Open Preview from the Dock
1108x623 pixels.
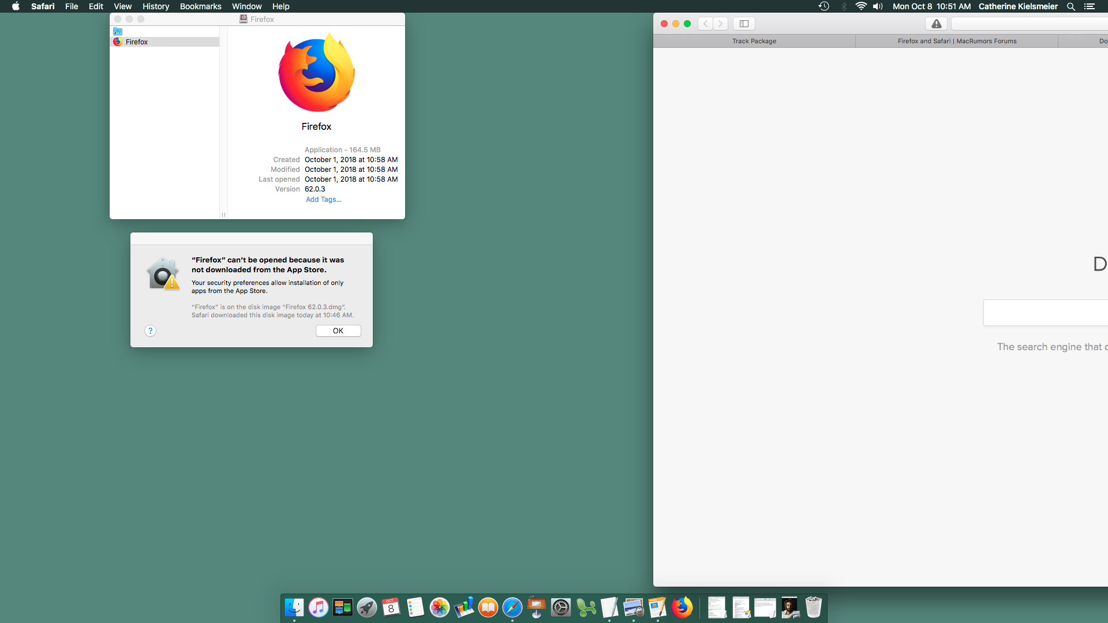coord(634,607)
